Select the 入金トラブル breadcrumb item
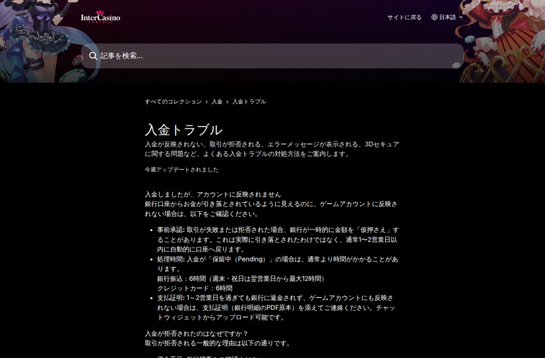Viewport: 545px width, 358px height. point(249,102)
